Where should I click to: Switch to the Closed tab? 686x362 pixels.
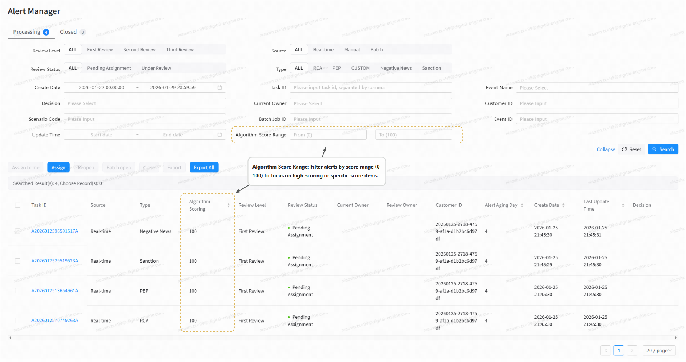pyautogui.click(x=68, y=32)
